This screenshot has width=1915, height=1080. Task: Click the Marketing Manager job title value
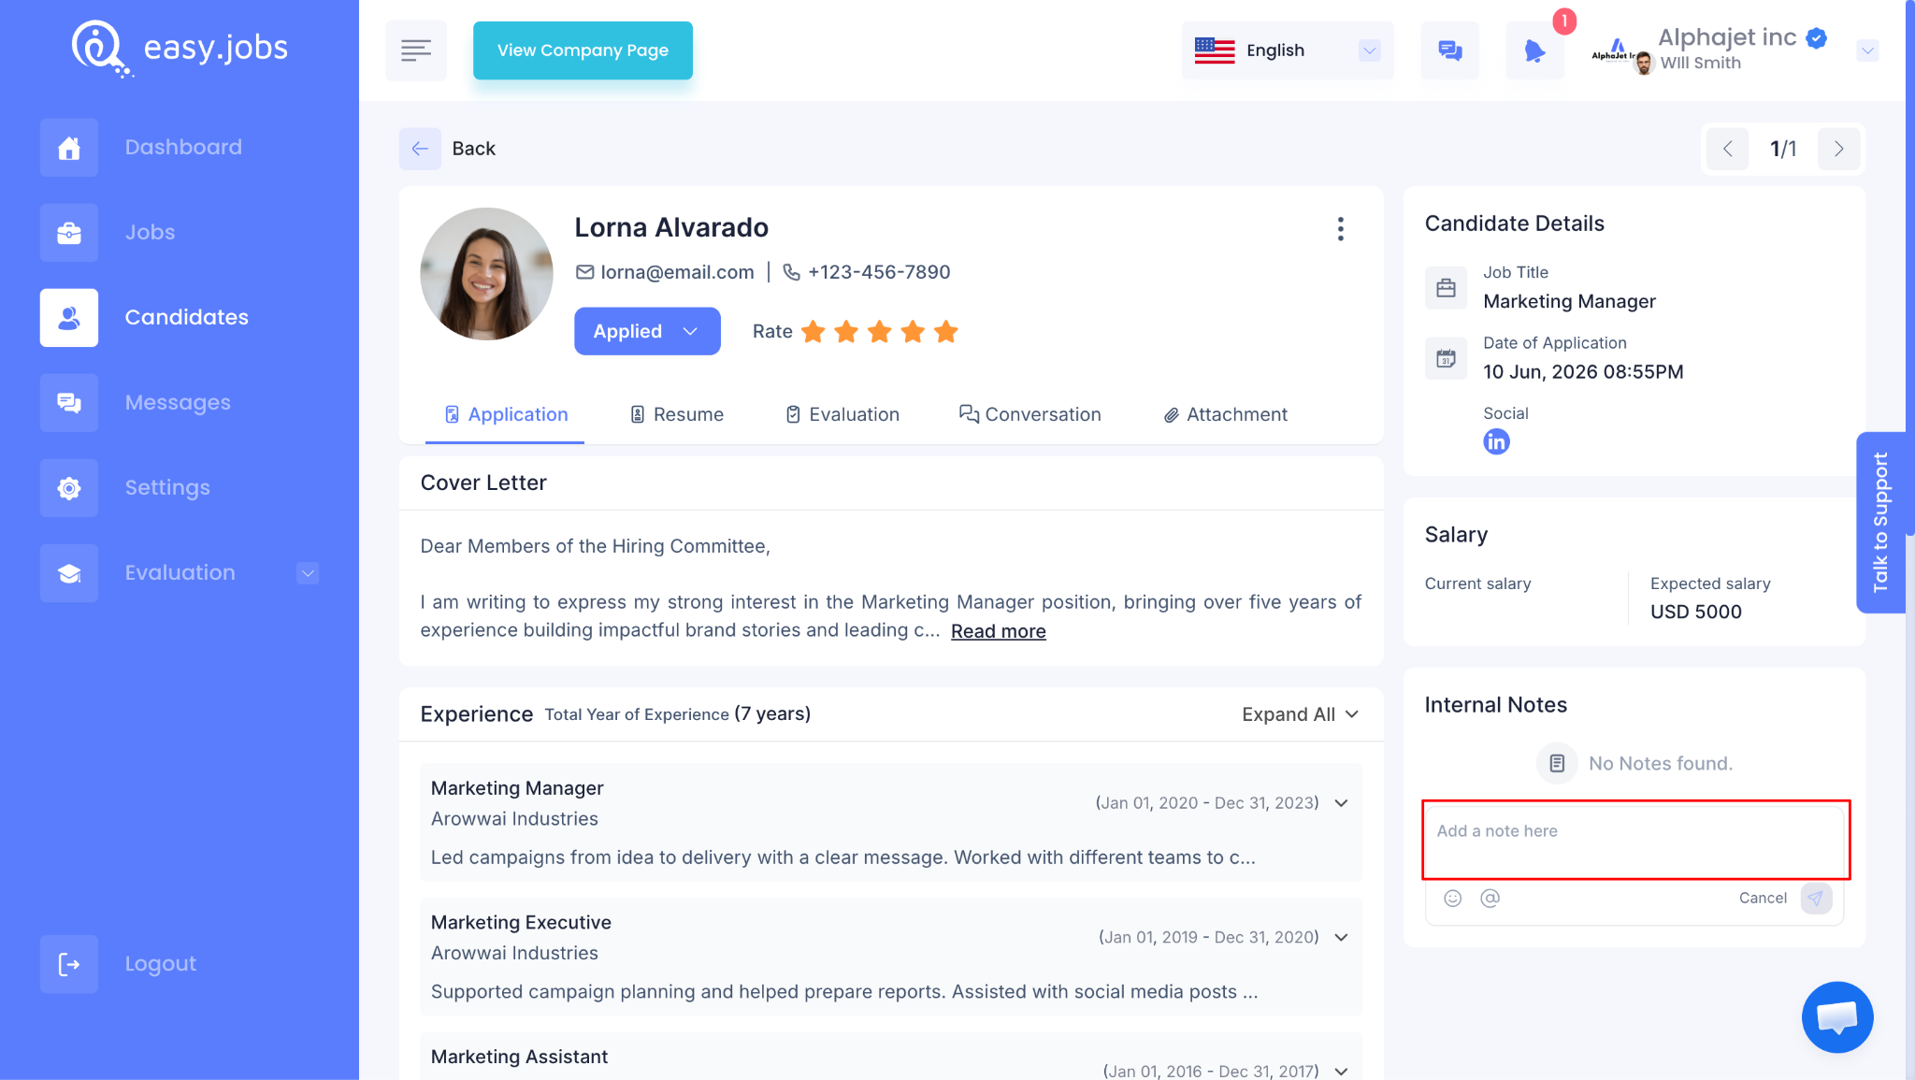click(1569, 301)
